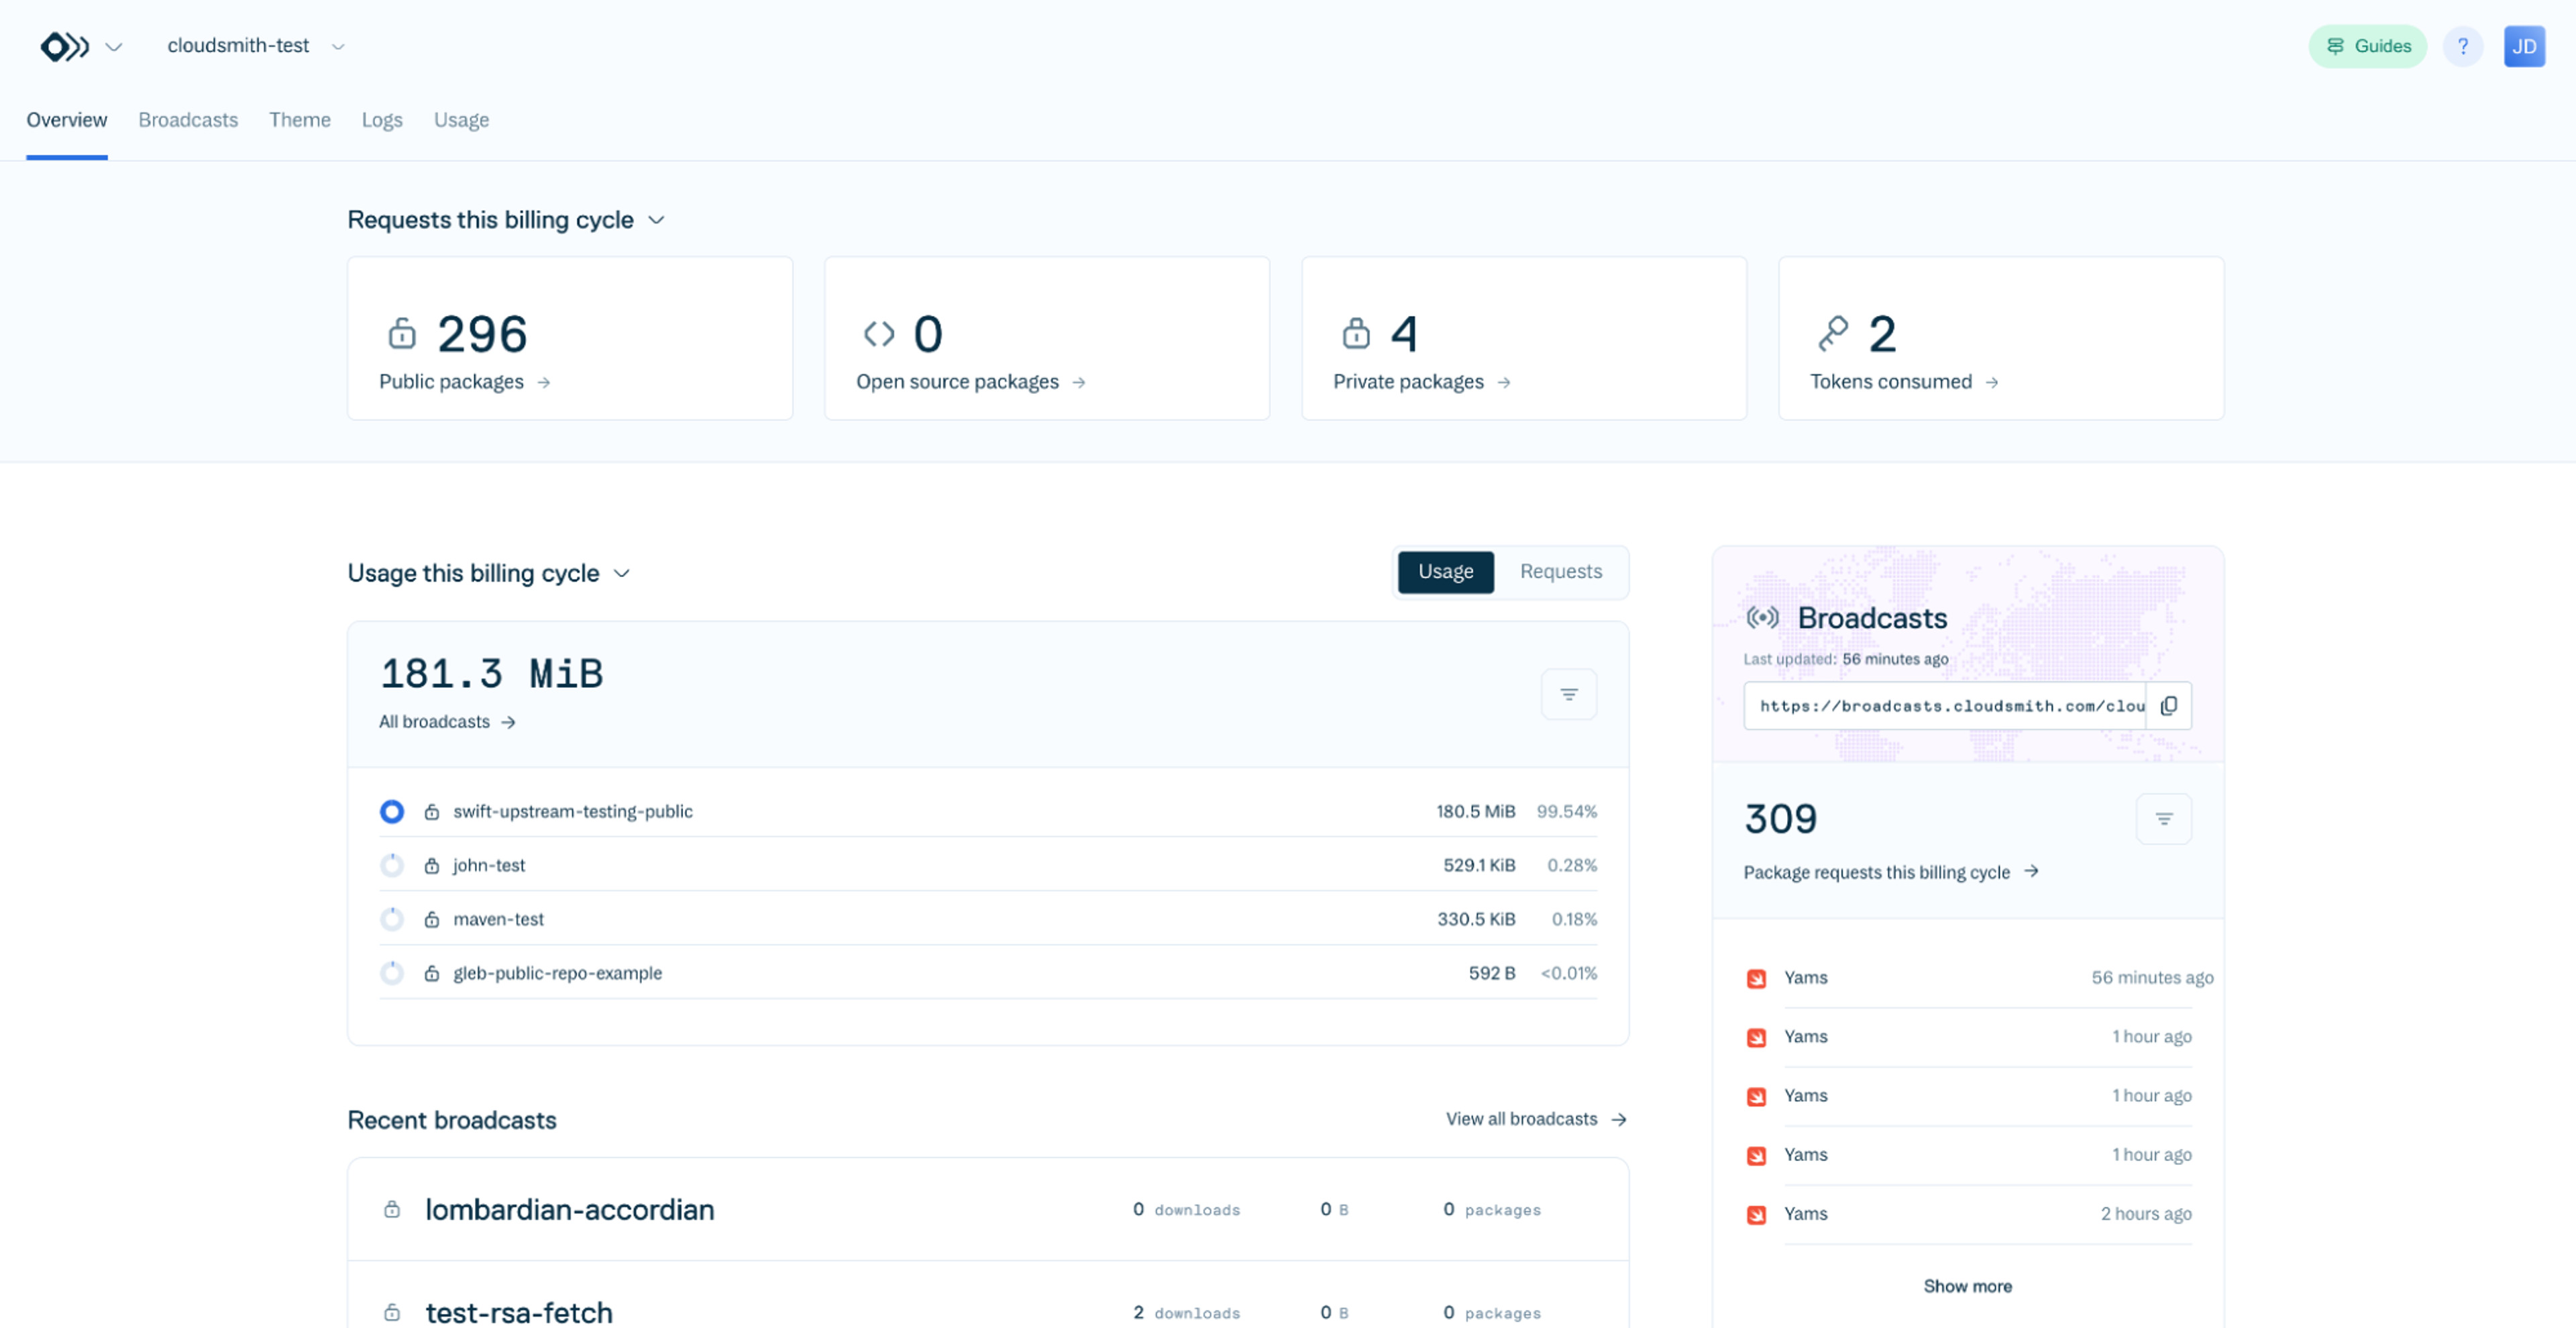Viewport: 2576px width, 1328px height.
Task: Click the lock icon beside test-rsa-fetch
Action: point(392,1313)
